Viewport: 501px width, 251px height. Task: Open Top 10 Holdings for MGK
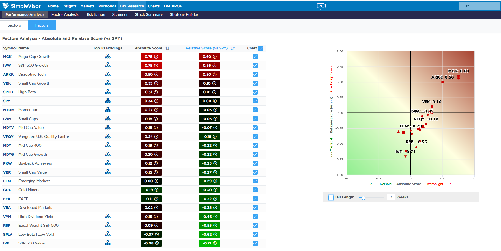[x=107, y=56]
